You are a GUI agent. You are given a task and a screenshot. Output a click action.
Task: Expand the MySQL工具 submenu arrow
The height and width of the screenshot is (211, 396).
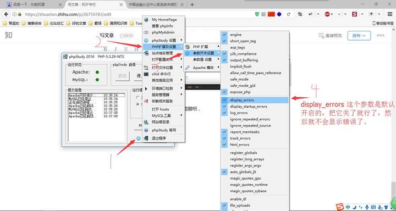182,115
